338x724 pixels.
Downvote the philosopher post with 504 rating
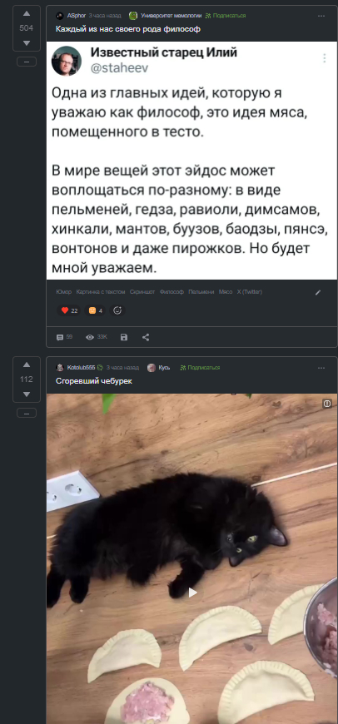tap(27, 43)
